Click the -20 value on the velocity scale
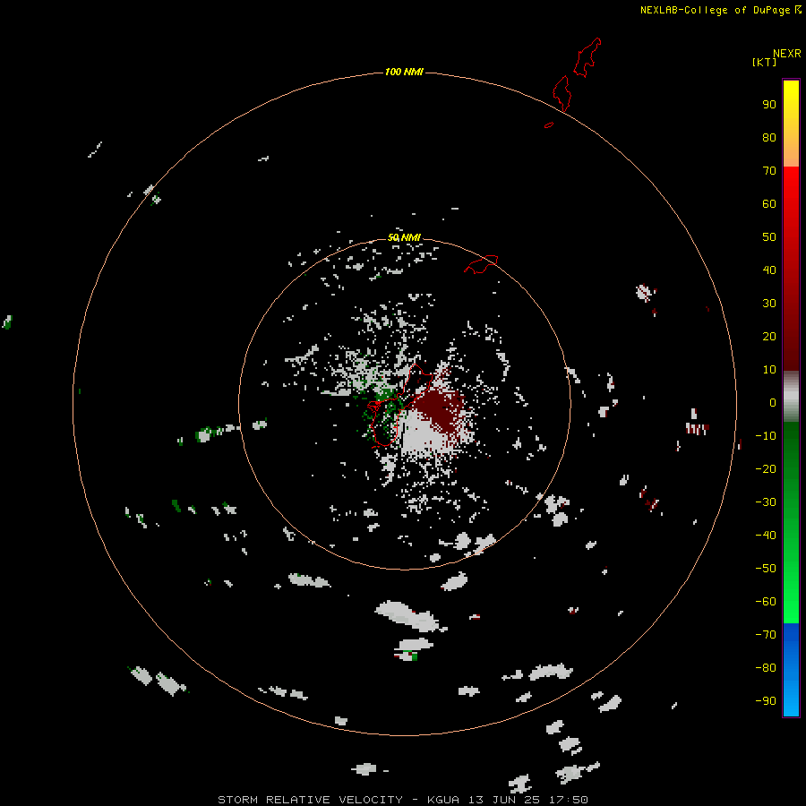The width and height of the screenshot is (806, 806). click(x=766, y=469)
